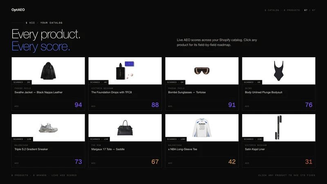Select 'Bombé Sunglasses — Tortoise' title

pos(187,92)
